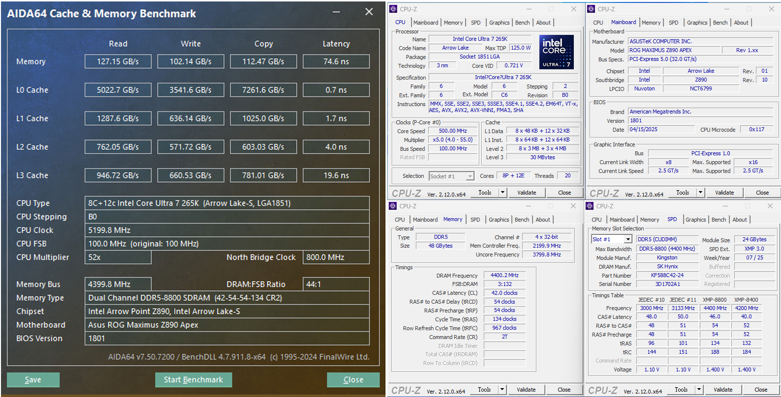Switch to Bench tab in CPU window
Viewport: 781px width, 397px height.
tap(522, 23)
